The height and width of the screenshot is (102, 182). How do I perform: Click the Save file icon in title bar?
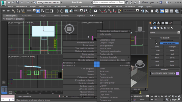[x=18, y=2]
